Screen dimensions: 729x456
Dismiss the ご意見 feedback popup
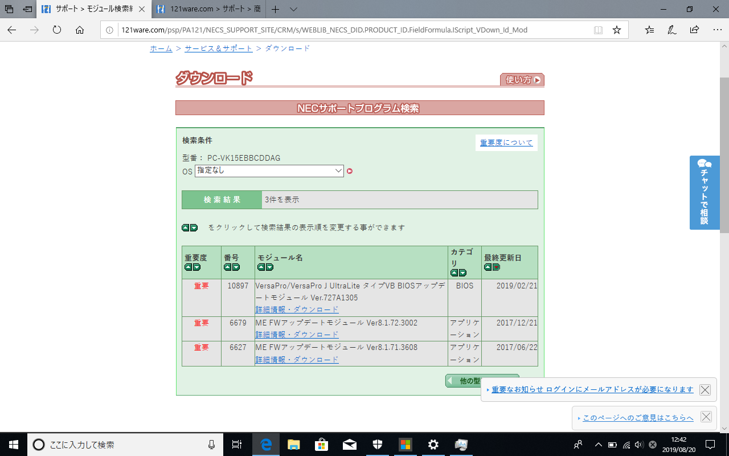[706, 417]
